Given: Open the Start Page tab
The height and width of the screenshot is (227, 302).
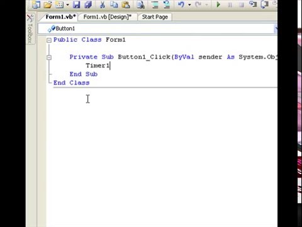Looking at the screenshot, I should (155, 17).
